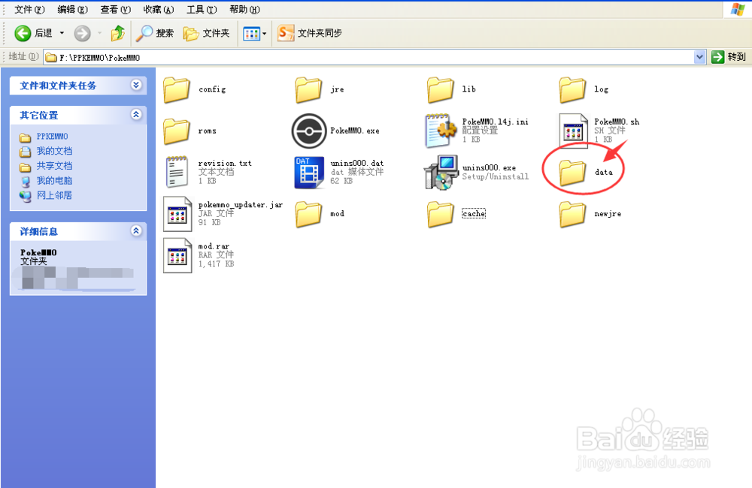Toggle the Folders (文件夹) pane button
The width and height of the screenshot is (752, 488).
206,33
